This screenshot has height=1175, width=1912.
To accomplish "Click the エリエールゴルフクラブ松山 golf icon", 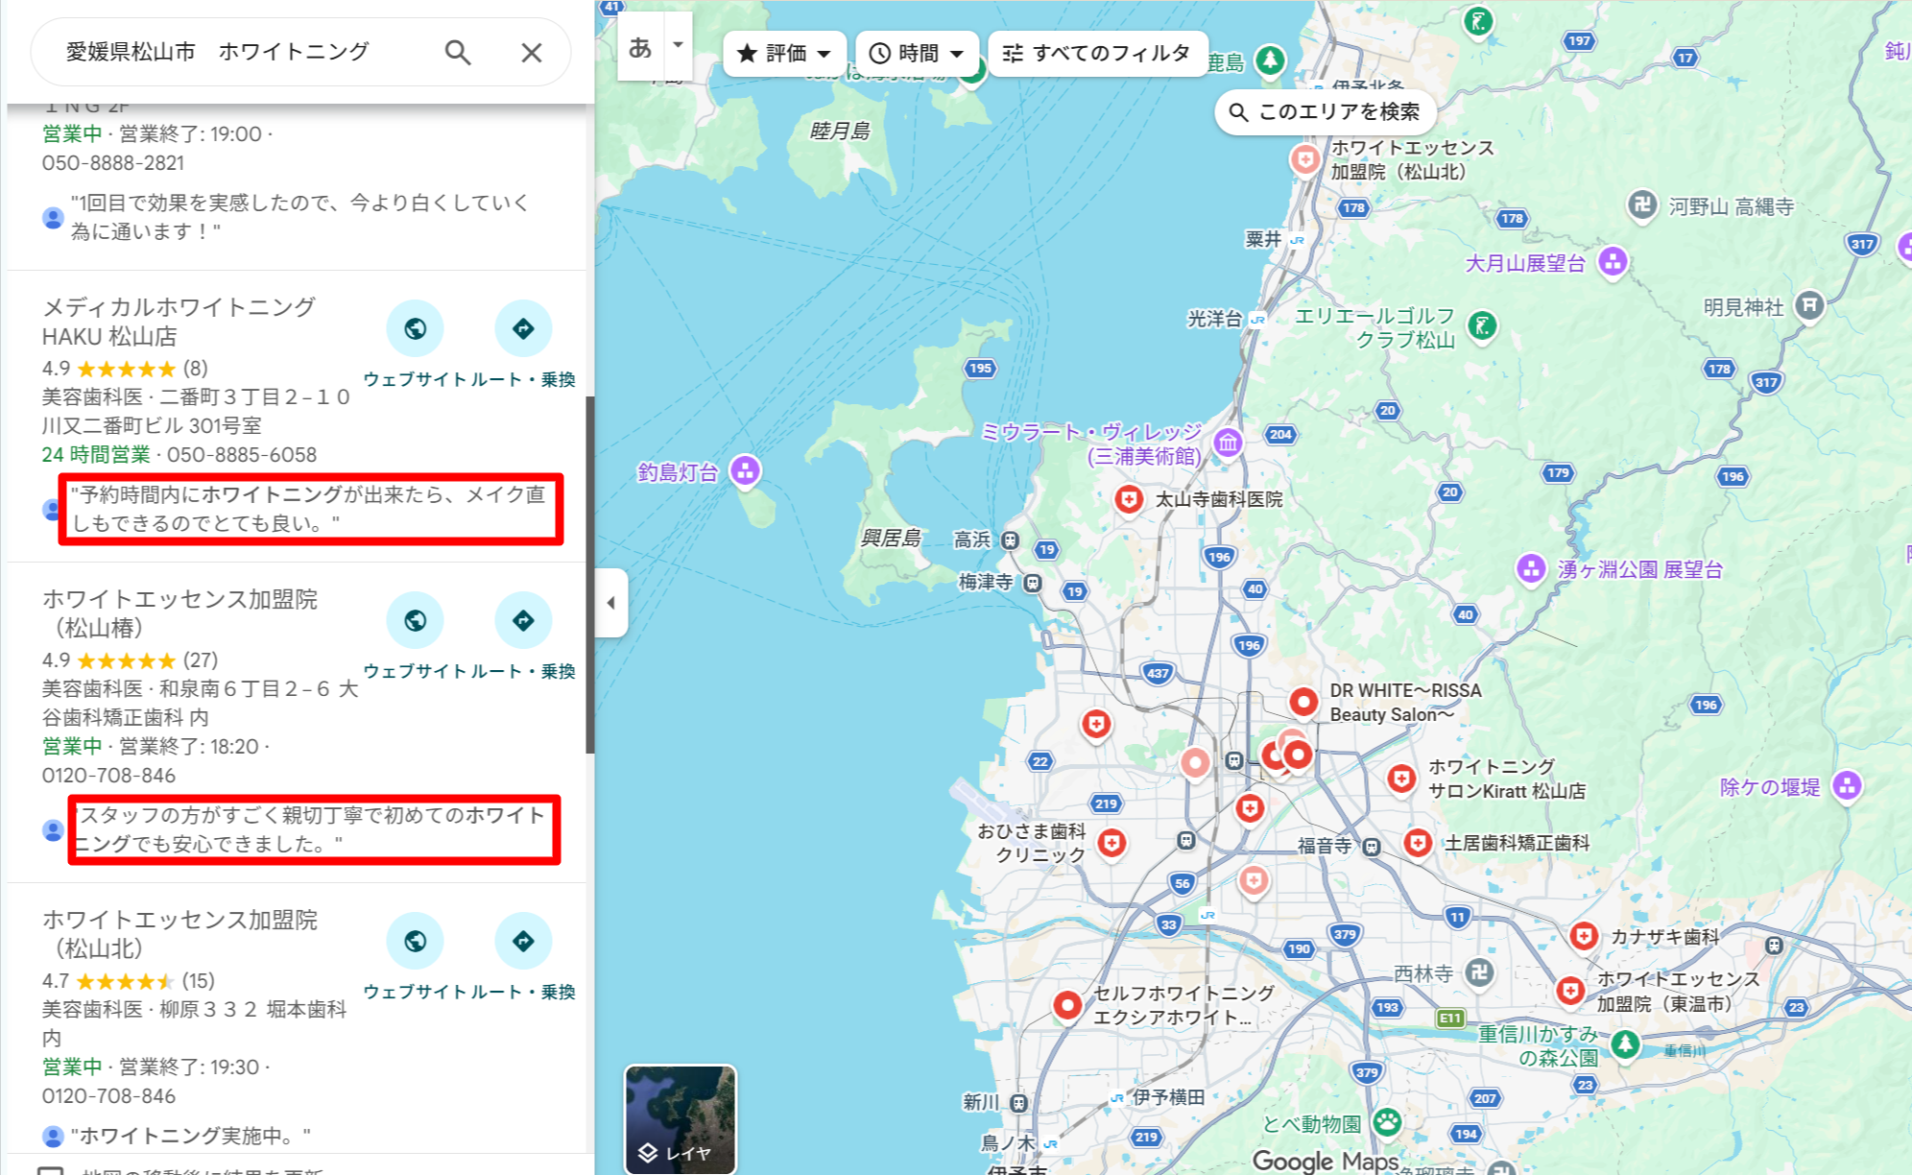I will (x=1483, y=325).
